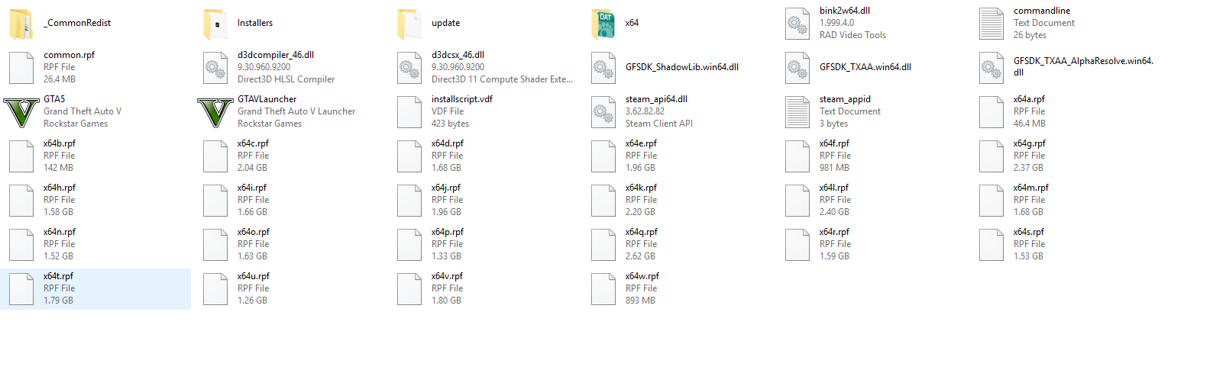Viewport: 1229px width, 373px height.
Task: Click the x64 DAT folder icon
Action: [x=603, y=24]
